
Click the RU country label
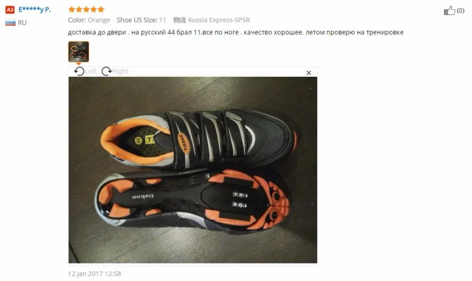point(22,23)
